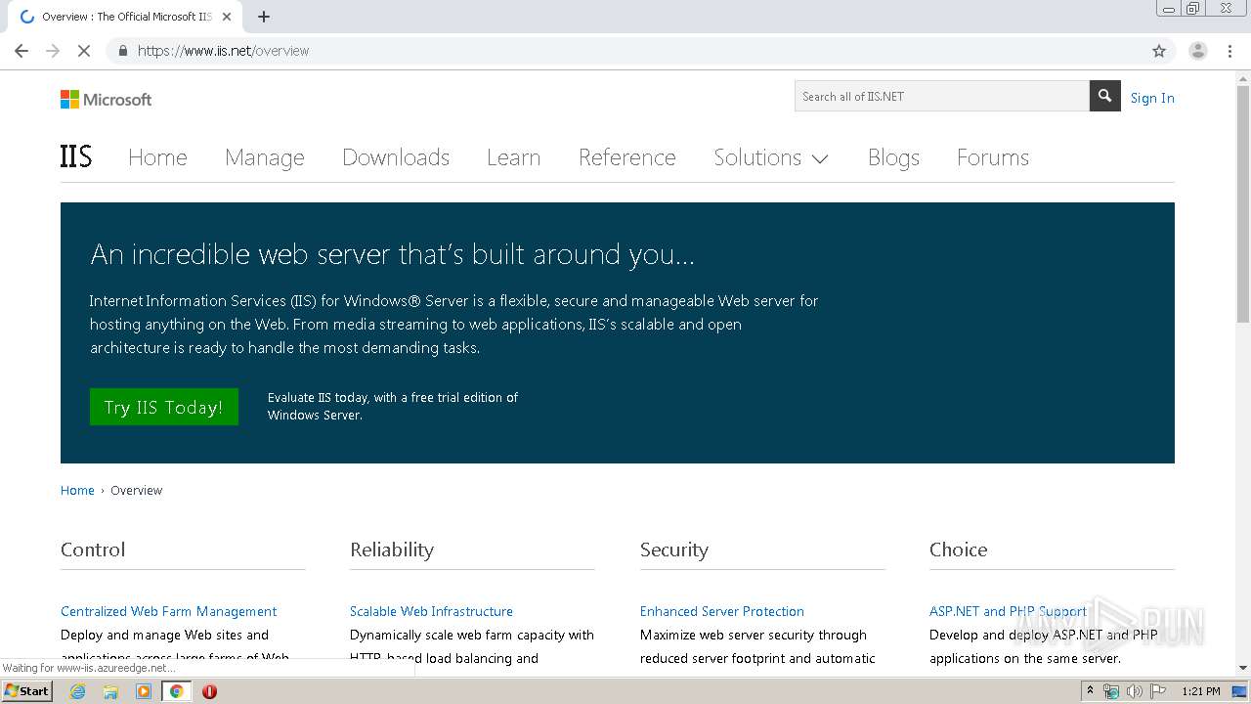This screenshot has width=1251, height=704.
Task: Open the volume speaker tray icon
Action: click(1135, 691)
